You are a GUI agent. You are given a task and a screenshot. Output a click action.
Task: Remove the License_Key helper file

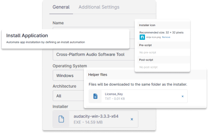click(182, 96)
